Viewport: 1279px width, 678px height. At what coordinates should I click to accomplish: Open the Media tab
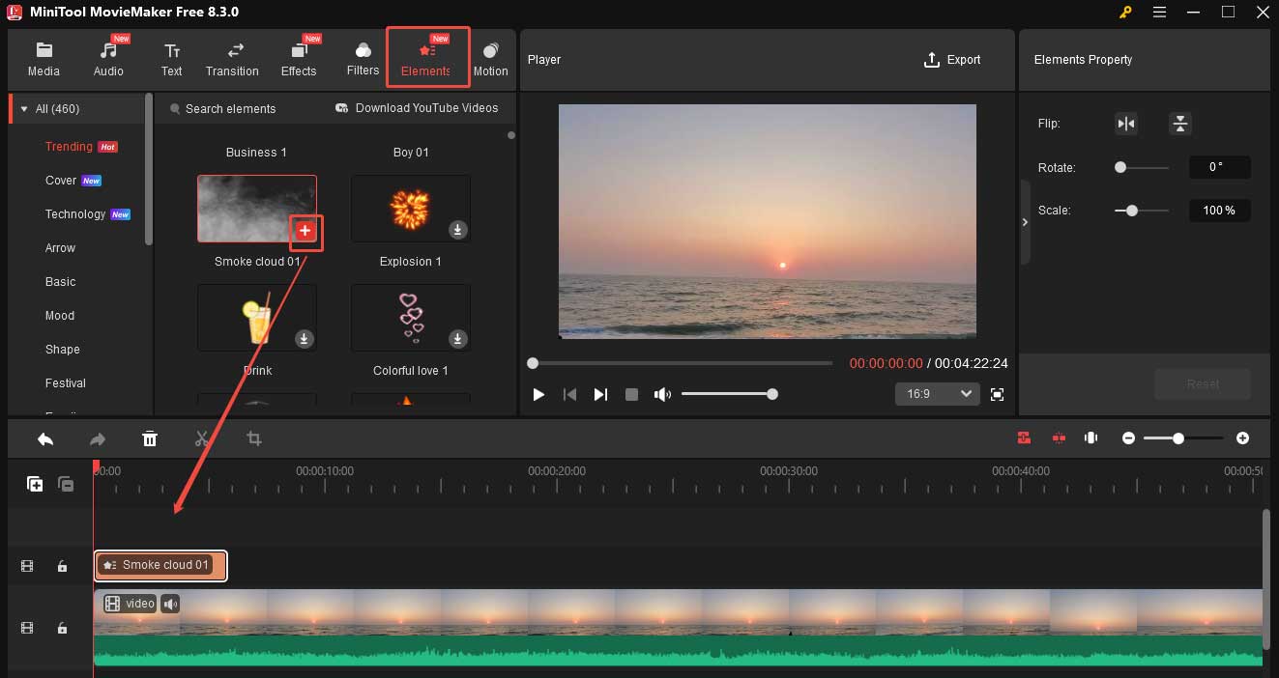[44, 59]
